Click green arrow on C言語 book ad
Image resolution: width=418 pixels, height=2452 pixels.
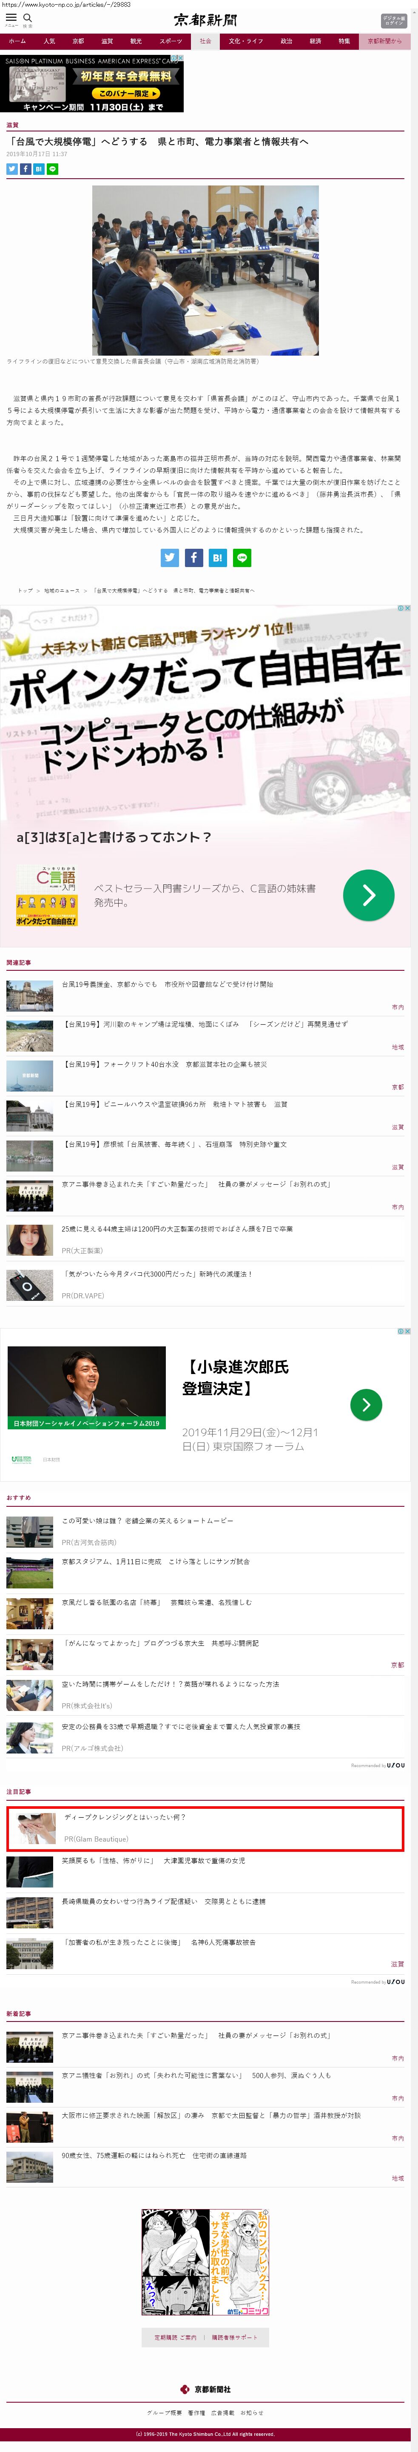[367, 895]
